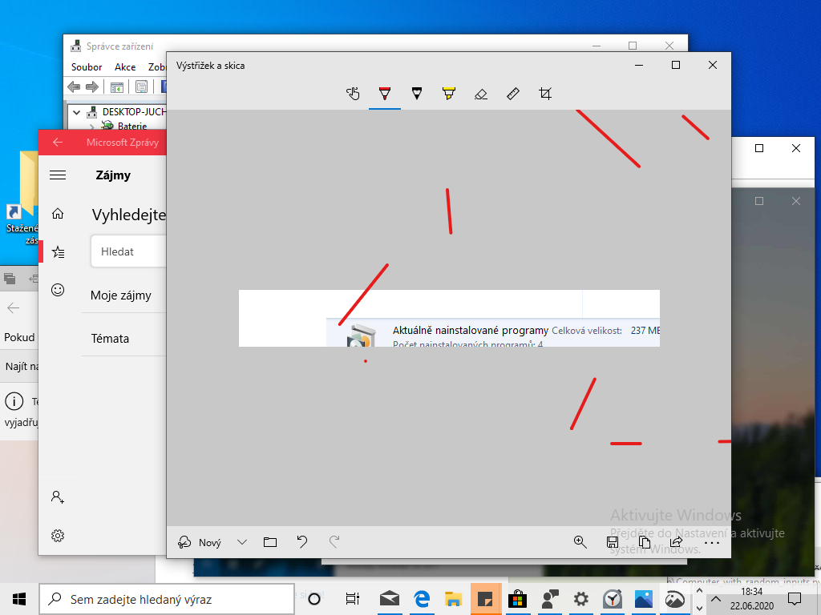Image resolution: width=821 pixels, height=615 pixels.
Task: Expand the Nový snip delay dropdown arrow
Action: (x=242, y=542)
